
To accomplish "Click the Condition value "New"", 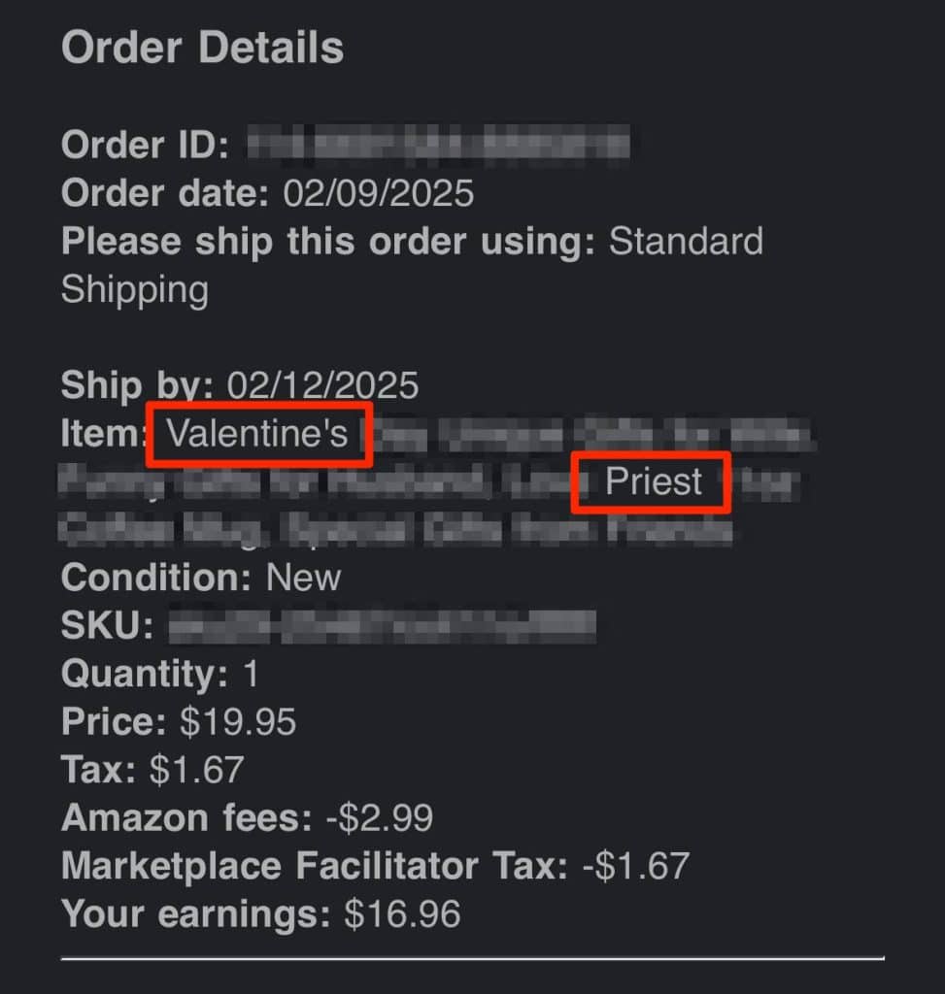I will [304, 578].
